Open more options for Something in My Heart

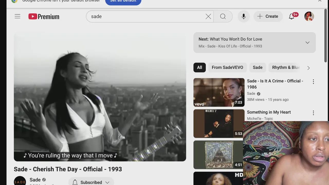(x=313, y=113)
